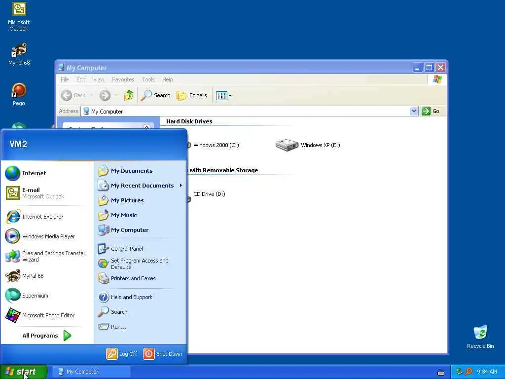Click the Back toolbar button

pyautogui.click(x=73, y=95)
